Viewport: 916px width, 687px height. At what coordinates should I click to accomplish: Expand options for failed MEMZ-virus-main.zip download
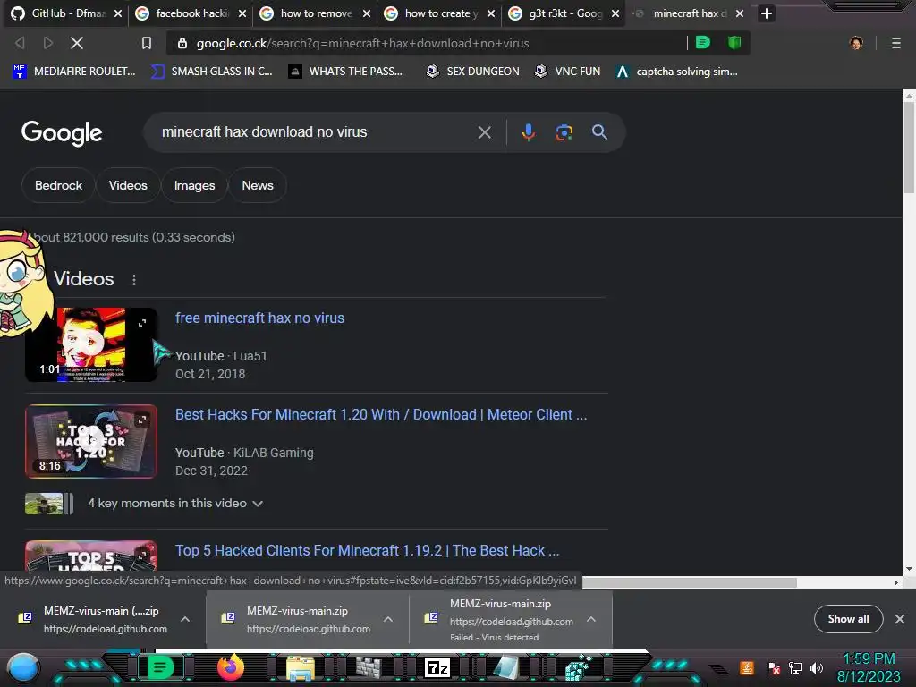[591, 619]
